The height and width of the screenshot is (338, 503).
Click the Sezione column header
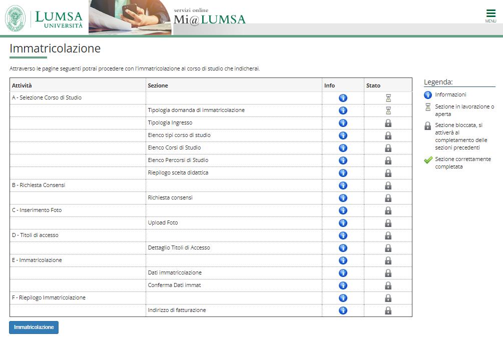coord(158,85)
